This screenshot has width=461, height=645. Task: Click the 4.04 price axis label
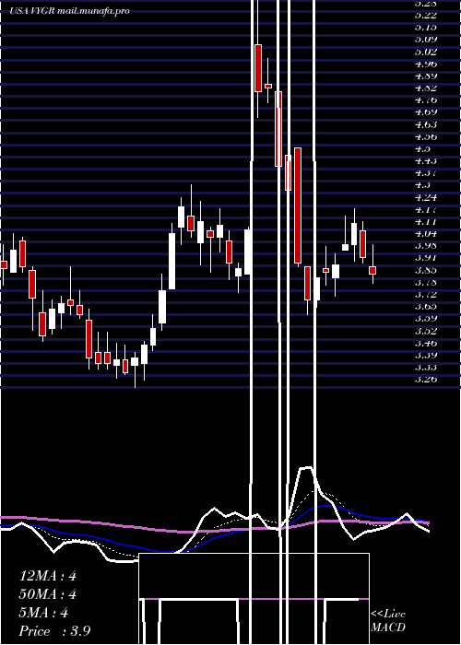pyautogui.click(x=426, y=234)
